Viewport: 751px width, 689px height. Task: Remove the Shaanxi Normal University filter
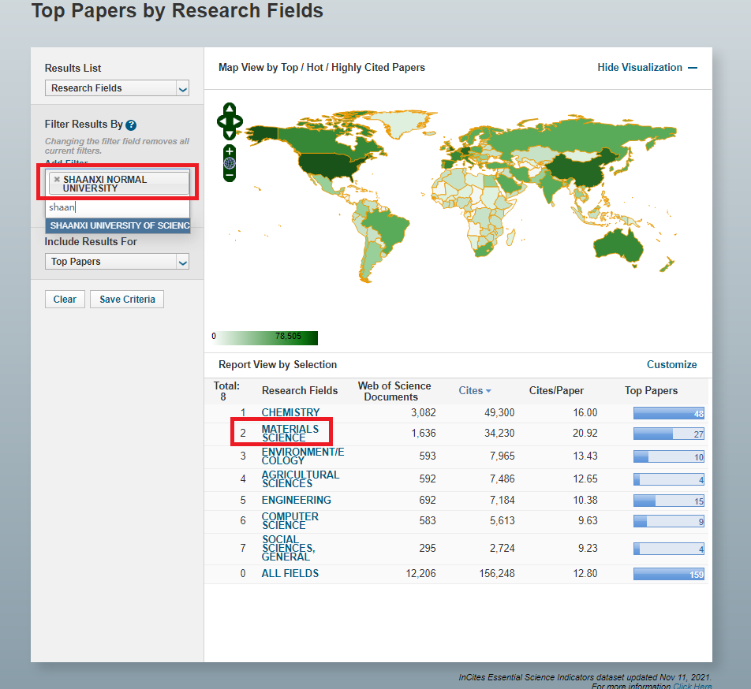click(57, 180)
